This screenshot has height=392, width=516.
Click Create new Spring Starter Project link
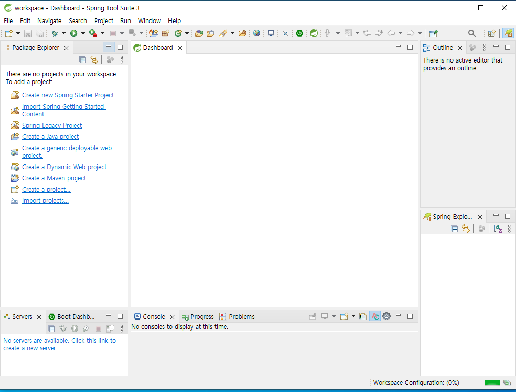(x=68, y=95)
